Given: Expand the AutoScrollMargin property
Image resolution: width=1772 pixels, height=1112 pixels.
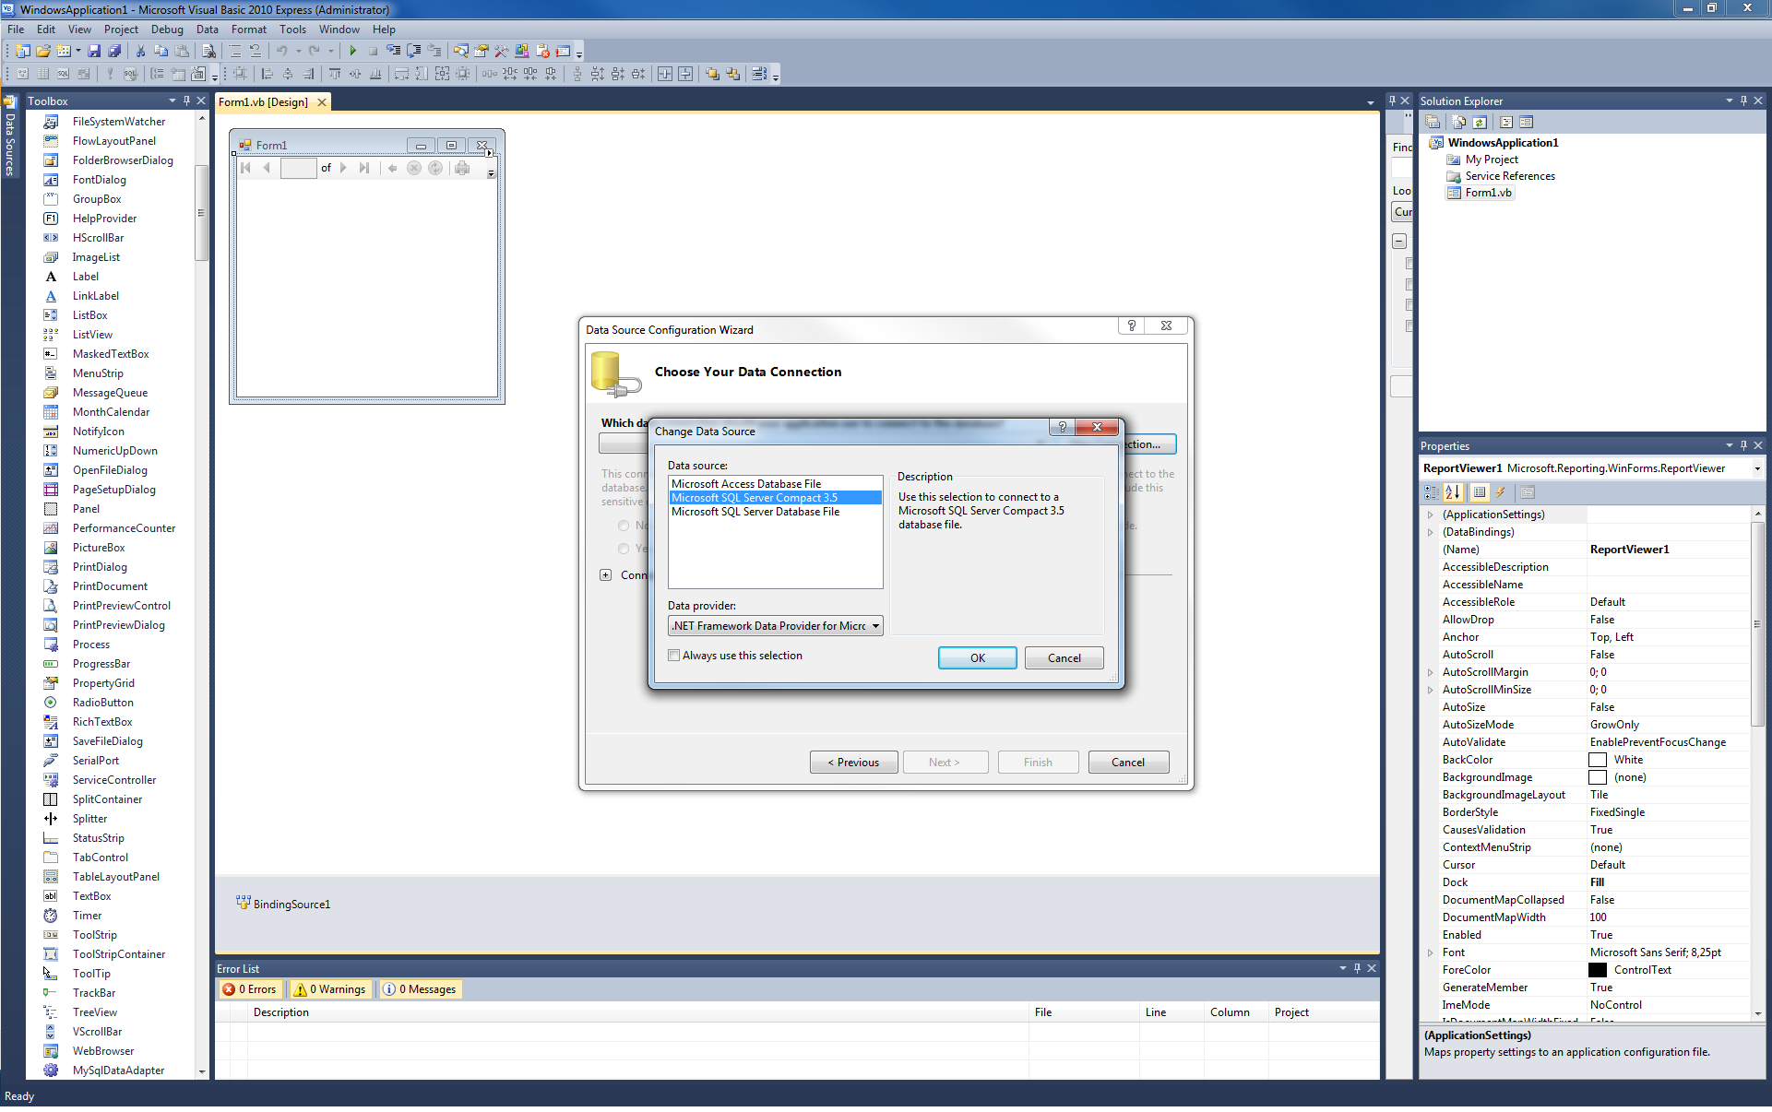Looking at the screenshot, I should click(x=1431, y=672).
